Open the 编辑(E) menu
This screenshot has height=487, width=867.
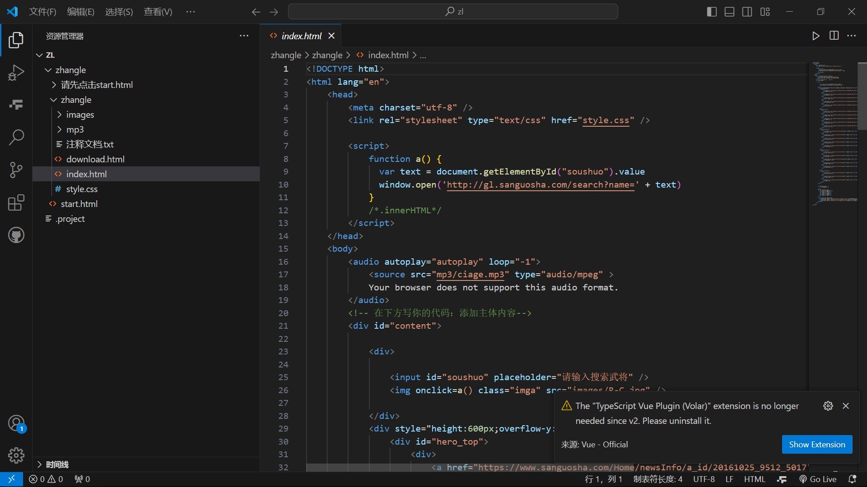click(81, 12)
